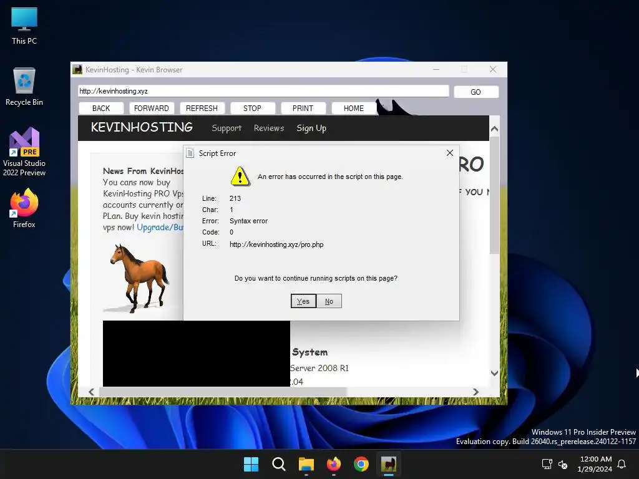Click the horizontal scroll left arrow

[91, 392]
